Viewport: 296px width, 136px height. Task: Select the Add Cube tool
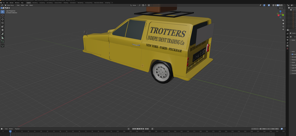point(2,42)
